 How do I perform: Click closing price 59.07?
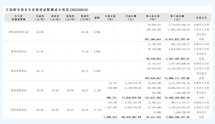85,90
